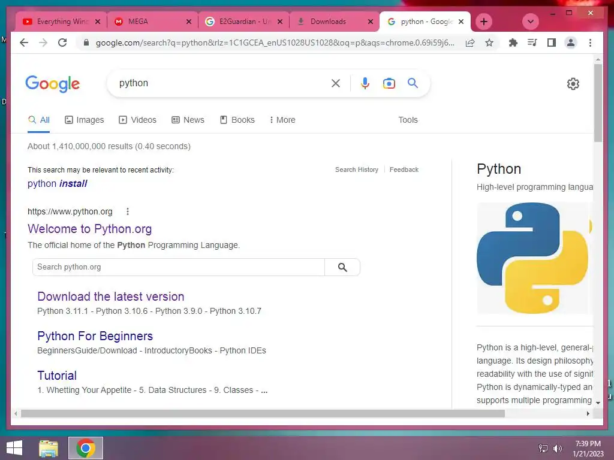Open the Windows Start menu
Screen dimensions: 614x460
[x=14, y=448]
